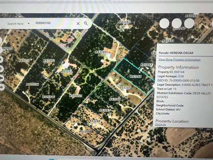213x160 pixels.
Task: Clear the search box with X
Action: pos(78,23)
